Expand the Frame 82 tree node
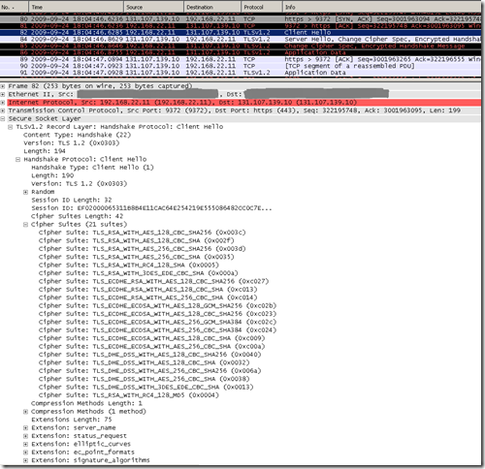Image resolution: width=485 pixels, height=469 pixels. (x=3, y=86)
